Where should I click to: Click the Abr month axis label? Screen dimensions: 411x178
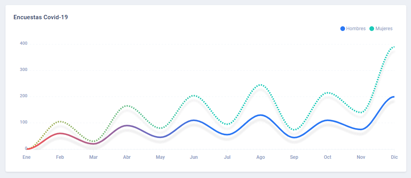coord(127,157)
